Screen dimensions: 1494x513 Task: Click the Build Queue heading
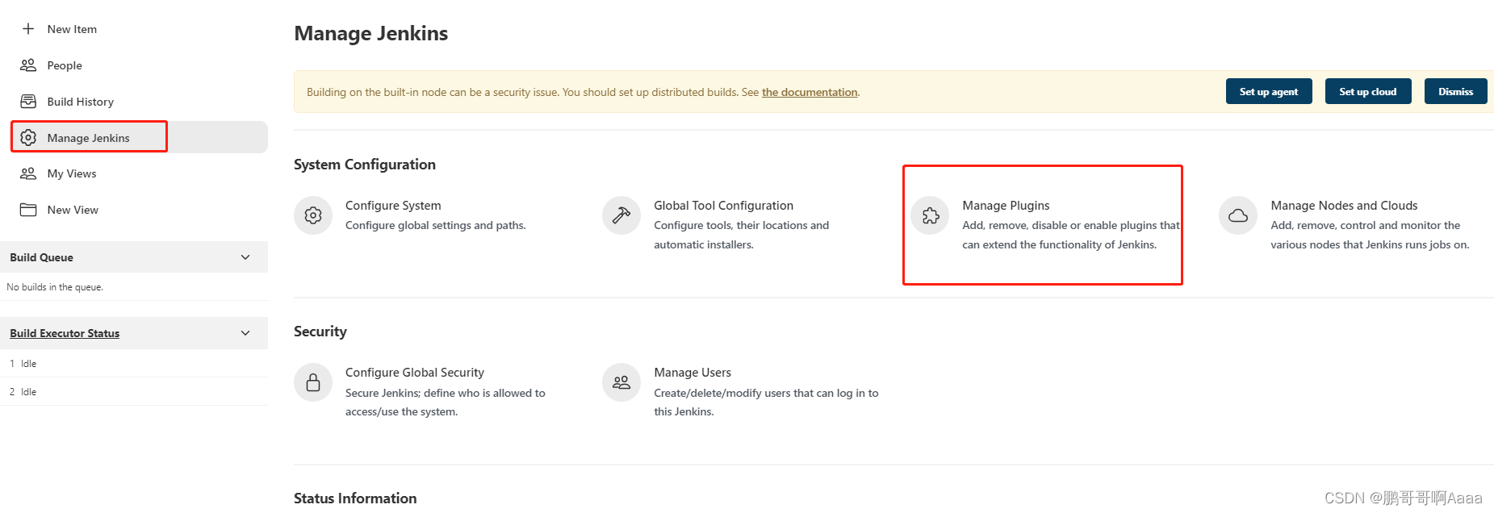41,257
